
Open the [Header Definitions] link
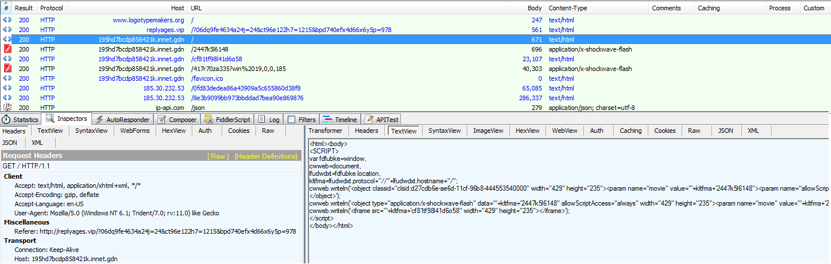[266, 156]
